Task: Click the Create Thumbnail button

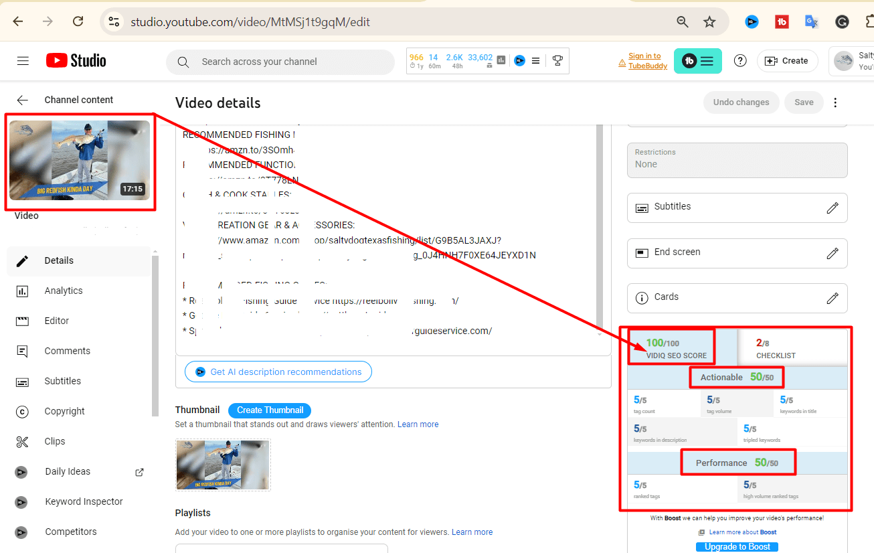Action: 270,410
